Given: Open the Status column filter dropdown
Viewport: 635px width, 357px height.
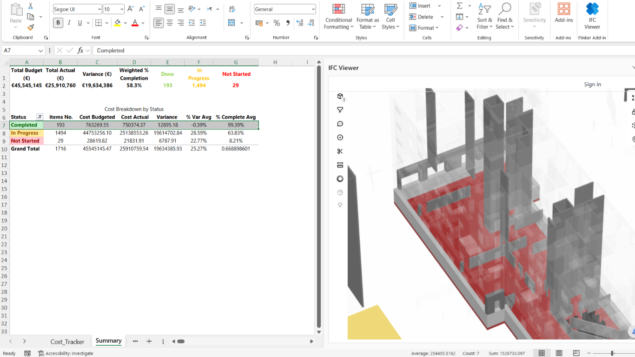Looking at the screenshot, I should pyautogui.click(x=40, y=117).
